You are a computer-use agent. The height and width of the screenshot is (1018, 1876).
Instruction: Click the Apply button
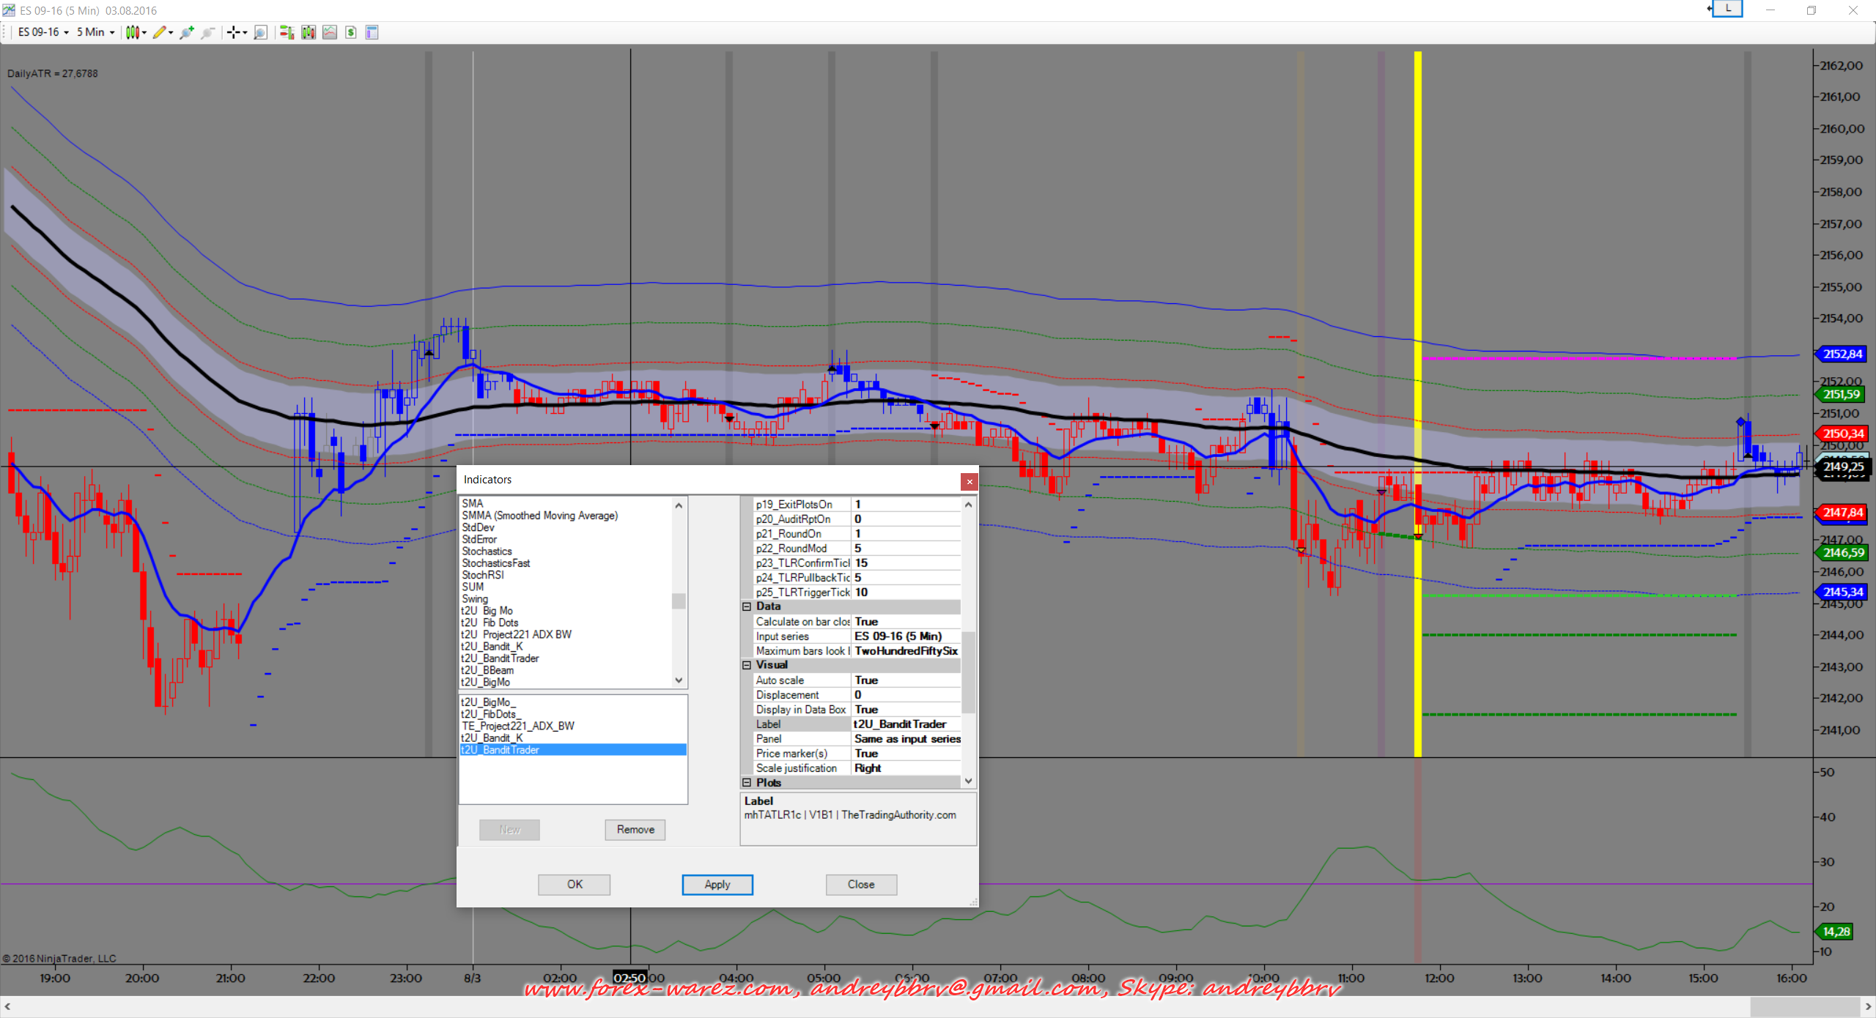[717, 885]
